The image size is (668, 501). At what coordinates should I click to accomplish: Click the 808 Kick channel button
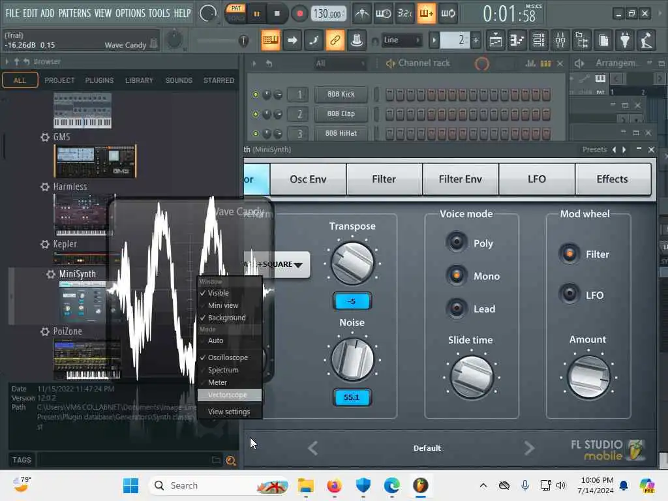tap(341, 94)
